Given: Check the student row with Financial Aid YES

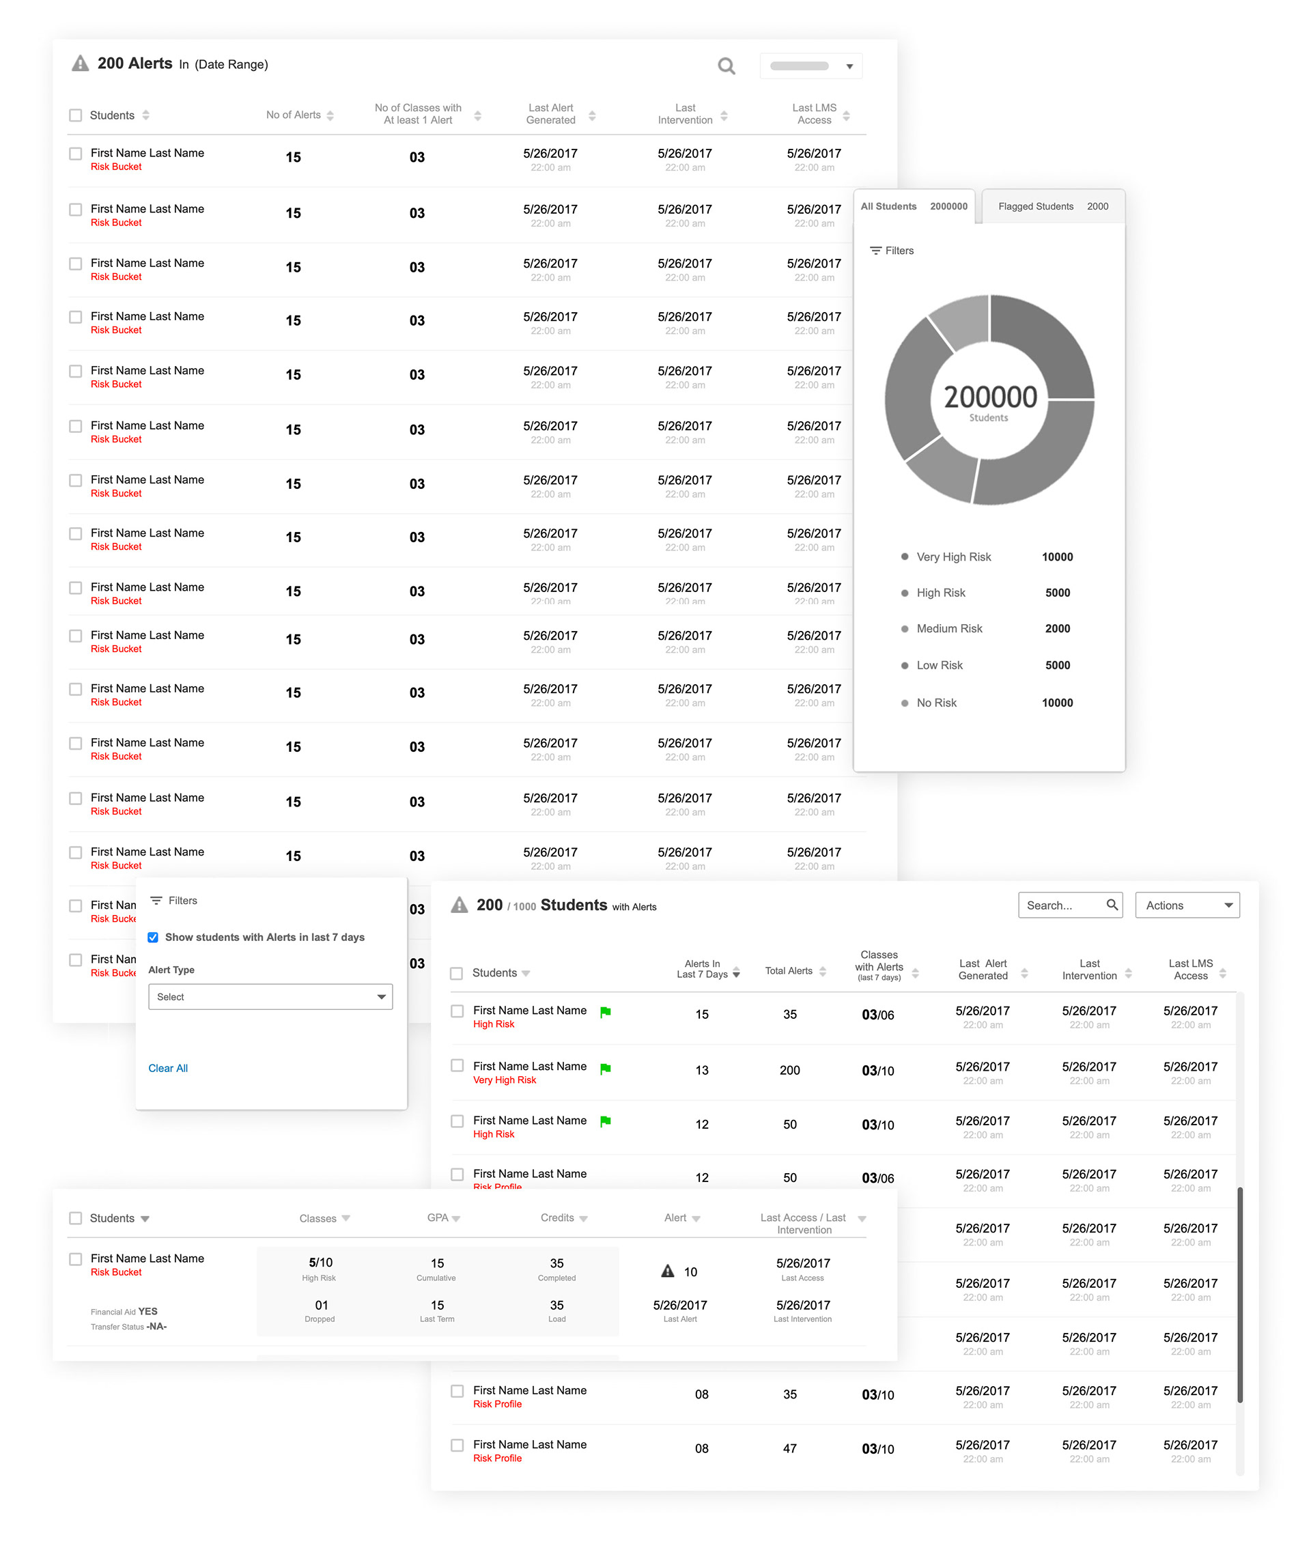Looking at the screenshot, I should [75, 1259].
